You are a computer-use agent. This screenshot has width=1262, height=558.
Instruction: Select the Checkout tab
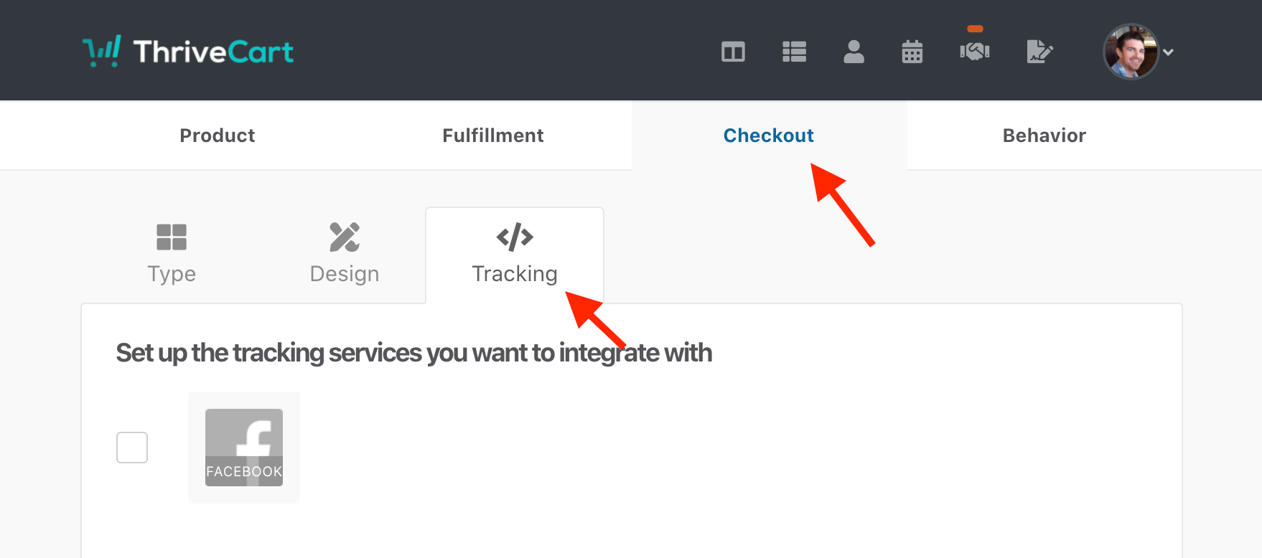point(769,136)
